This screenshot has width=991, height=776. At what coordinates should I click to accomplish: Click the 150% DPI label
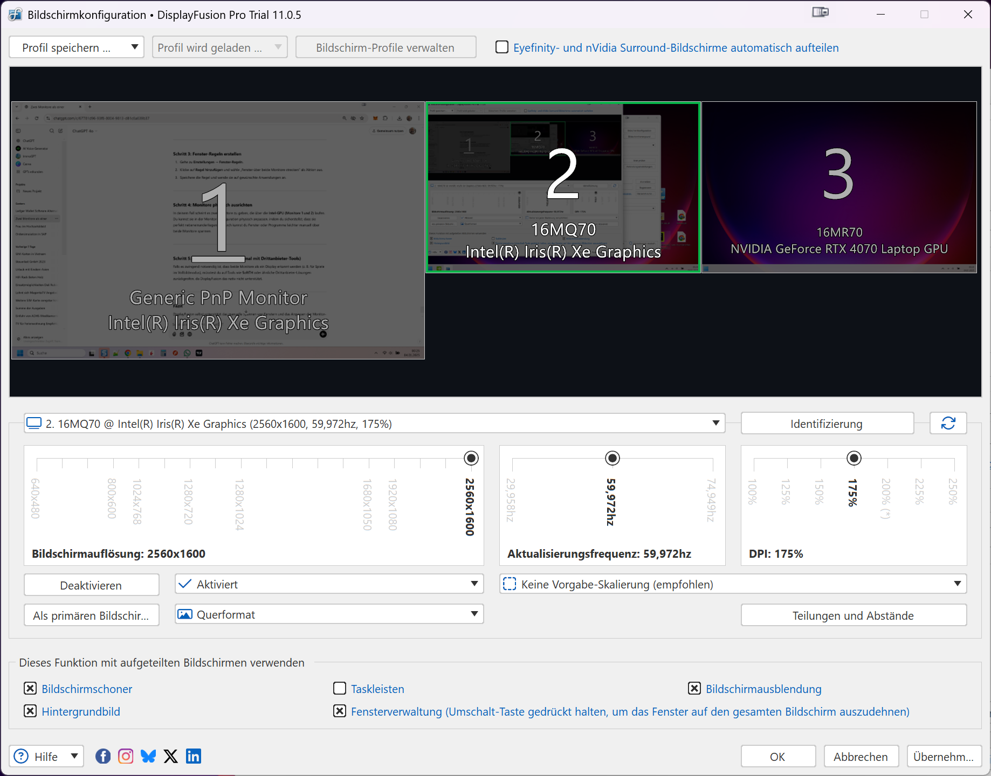coord(820,491)
